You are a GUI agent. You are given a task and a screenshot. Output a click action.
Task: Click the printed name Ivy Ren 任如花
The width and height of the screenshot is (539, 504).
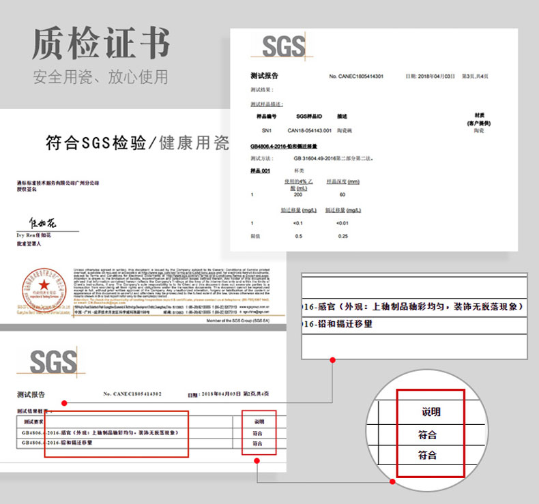tap(33, 235)
